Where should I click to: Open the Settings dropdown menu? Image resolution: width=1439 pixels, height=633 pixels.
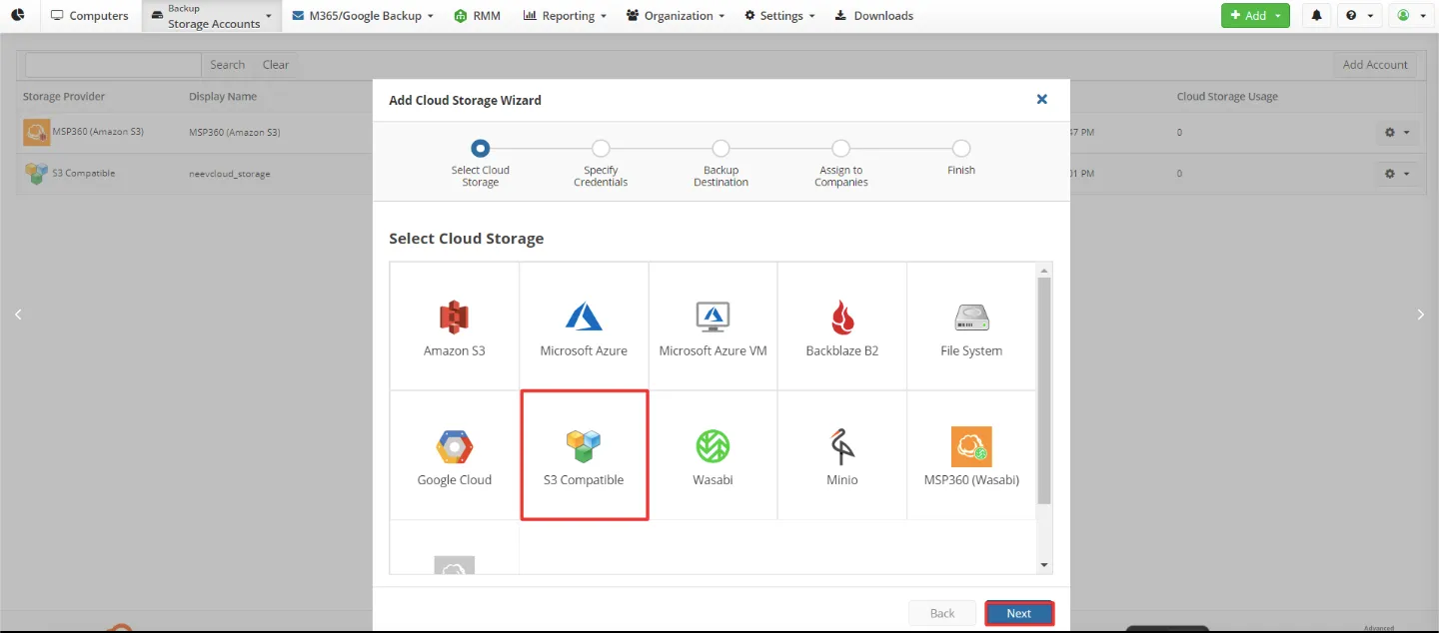(780, 16)
